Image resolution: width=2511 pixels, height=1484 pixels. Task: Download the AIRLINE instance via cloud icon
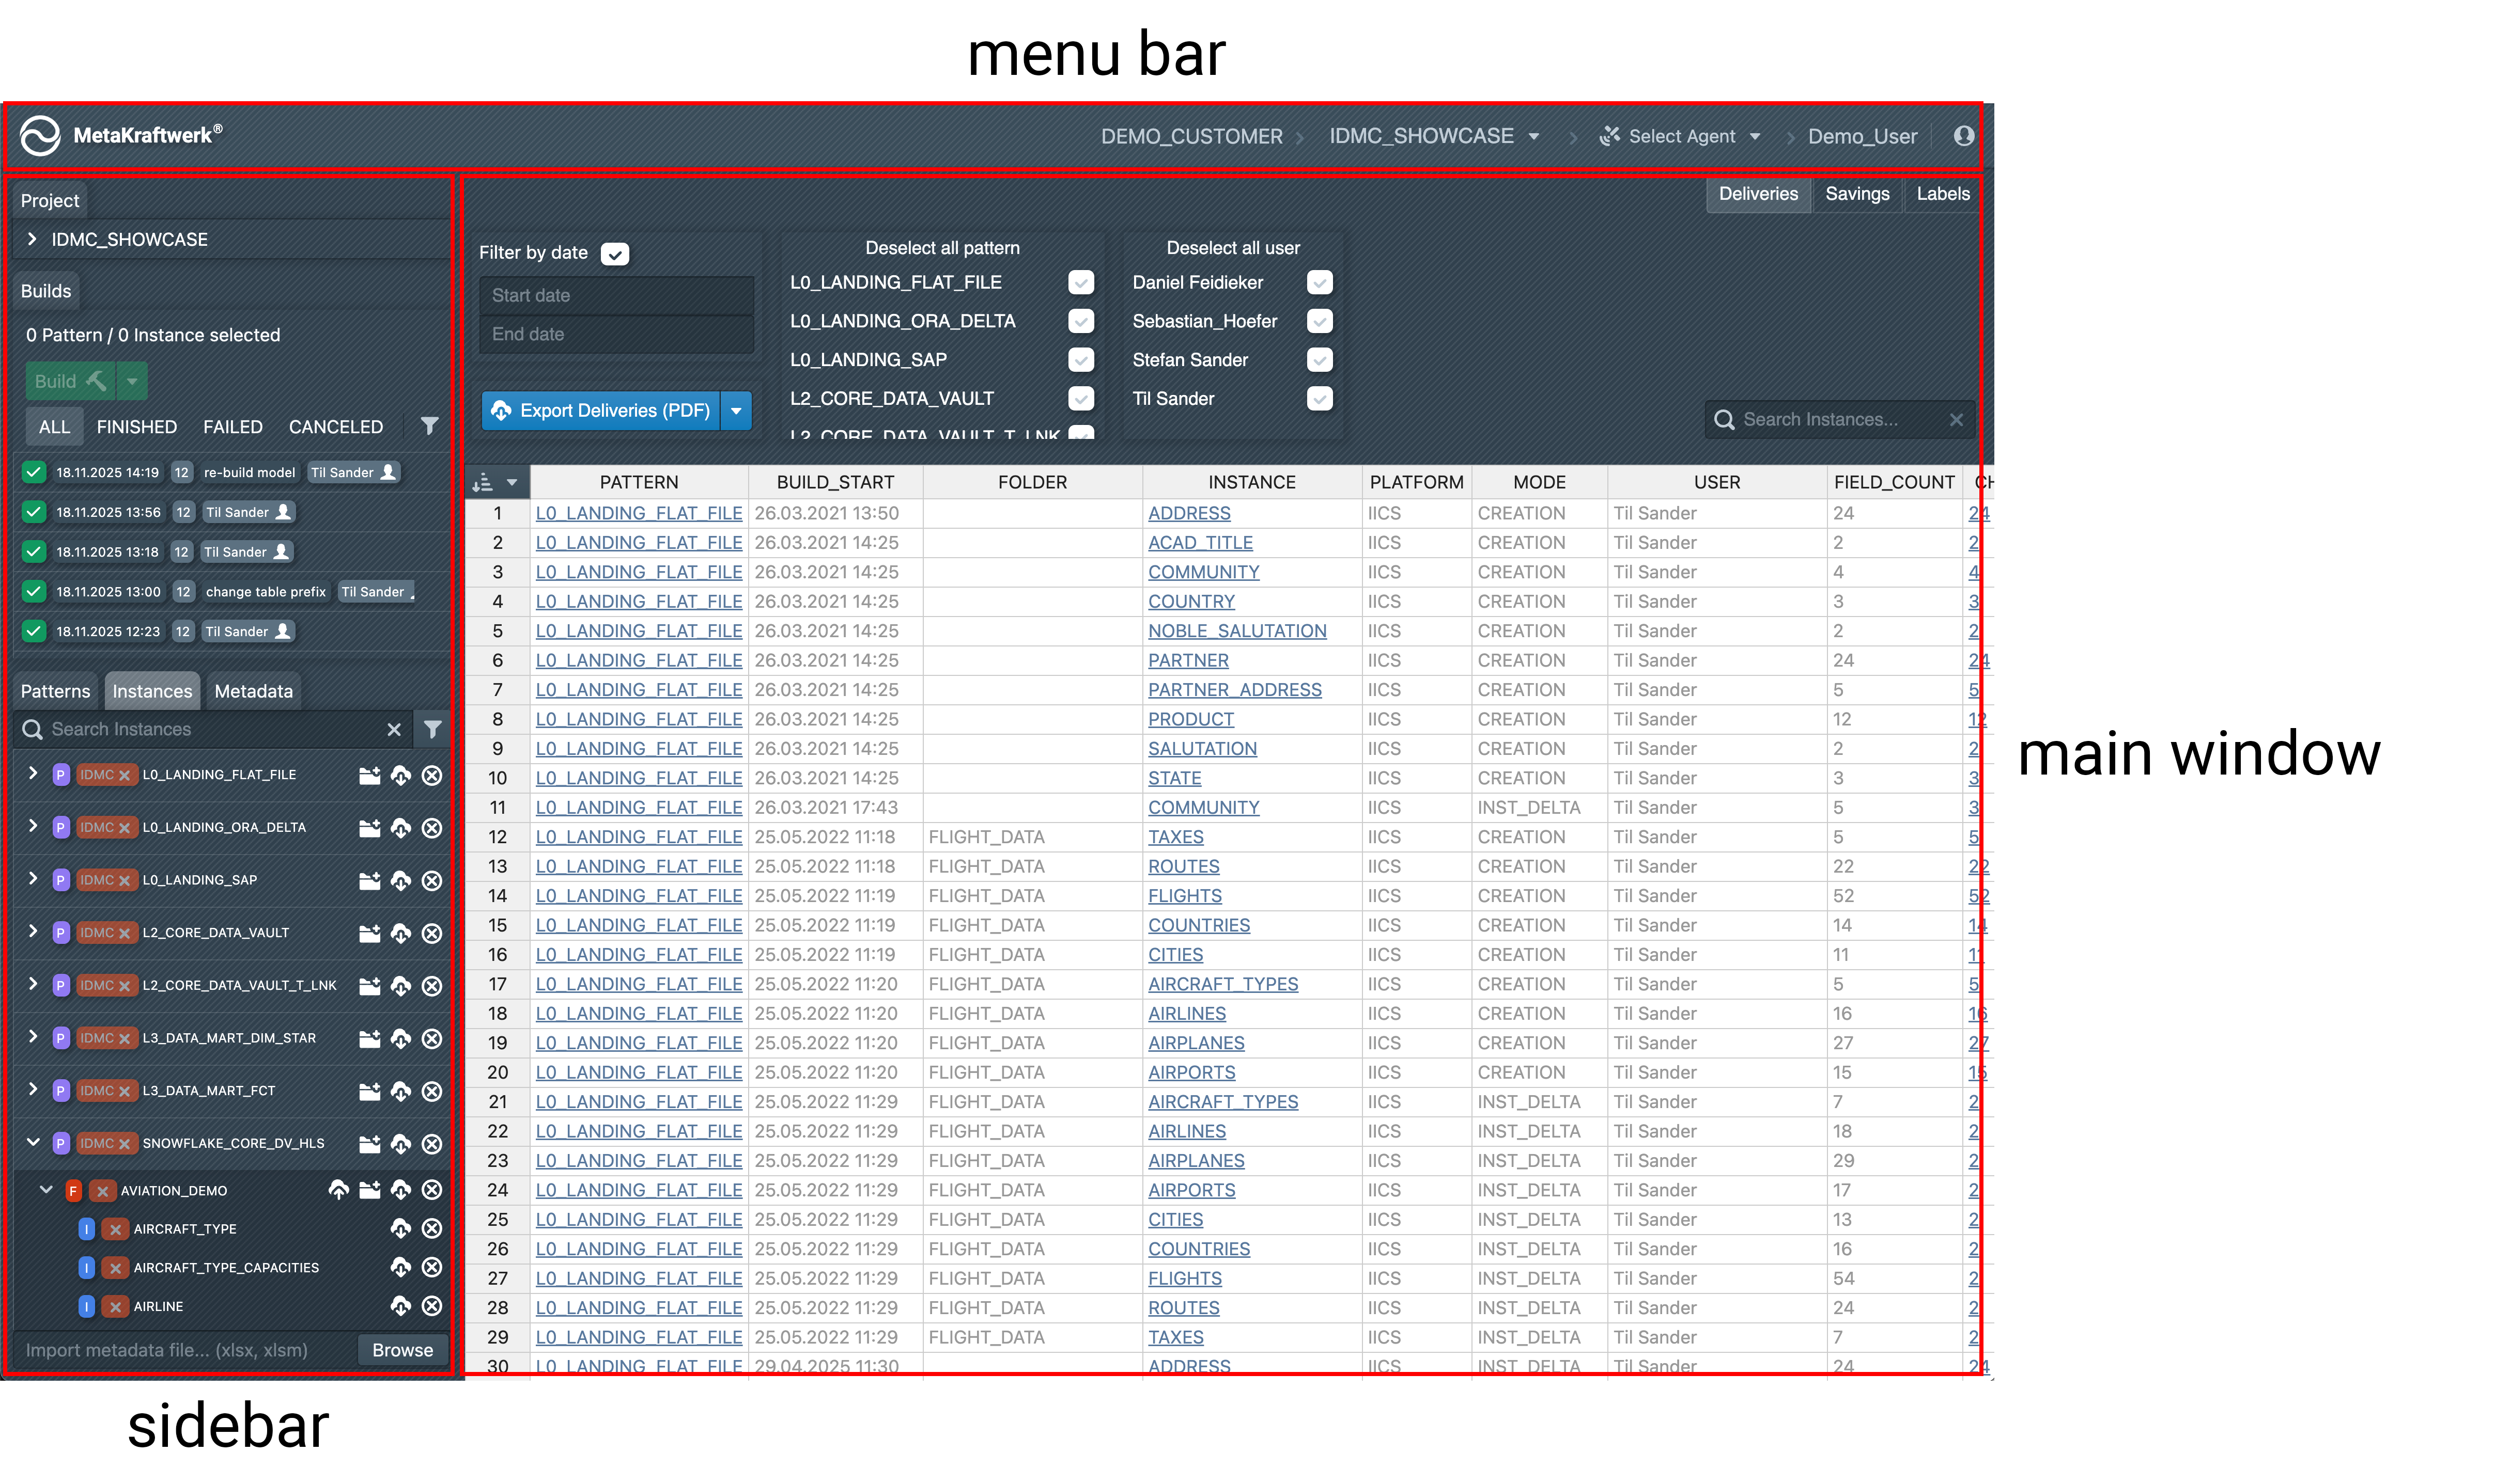[x=400, y=1306]
